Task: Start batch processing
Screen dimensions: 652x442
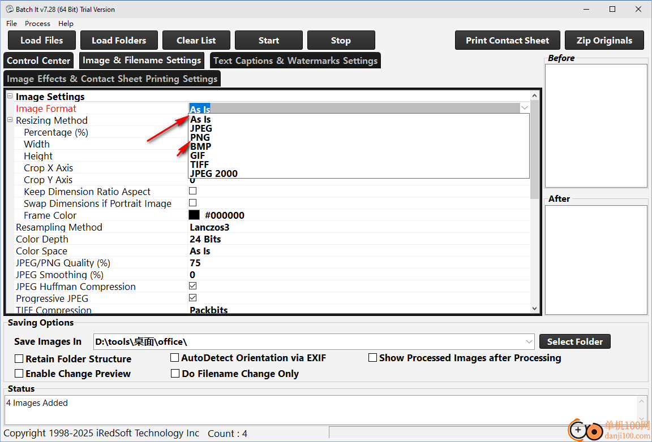Action: pos(269,40)
